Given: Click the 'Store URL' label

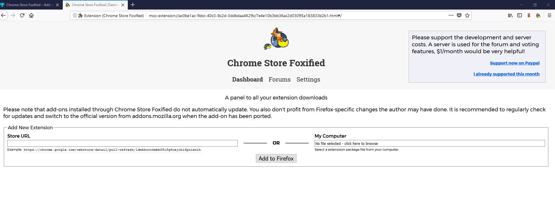Looking at the screenshot, I should pos(19,136).
